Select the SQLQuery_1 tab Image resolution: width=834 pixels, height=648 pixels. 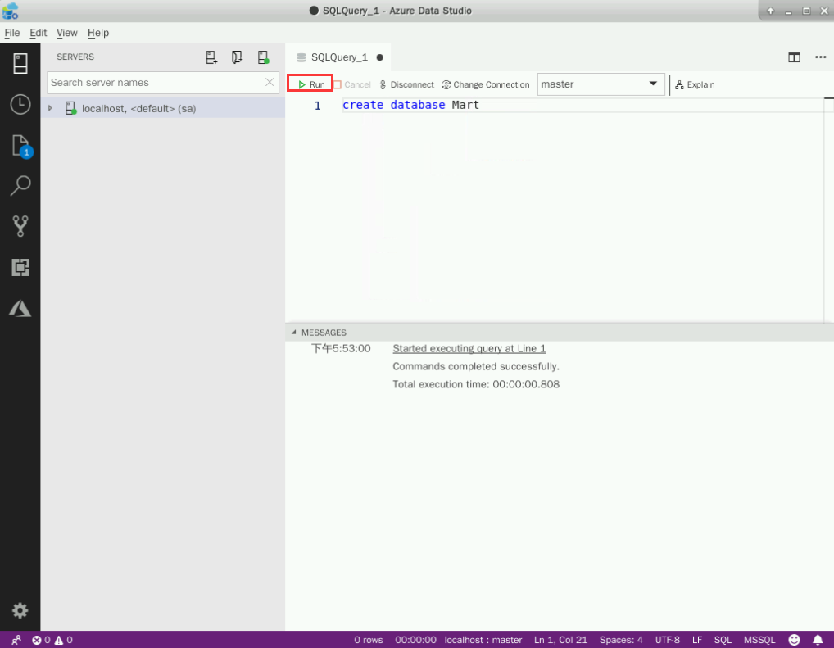point(339,57)
